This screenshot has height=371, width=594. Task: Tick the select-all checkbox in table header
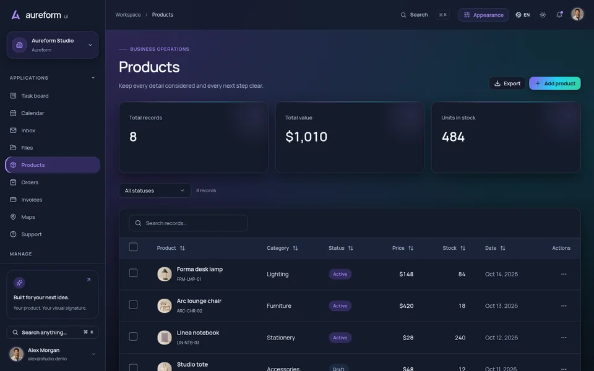(134, 247)
